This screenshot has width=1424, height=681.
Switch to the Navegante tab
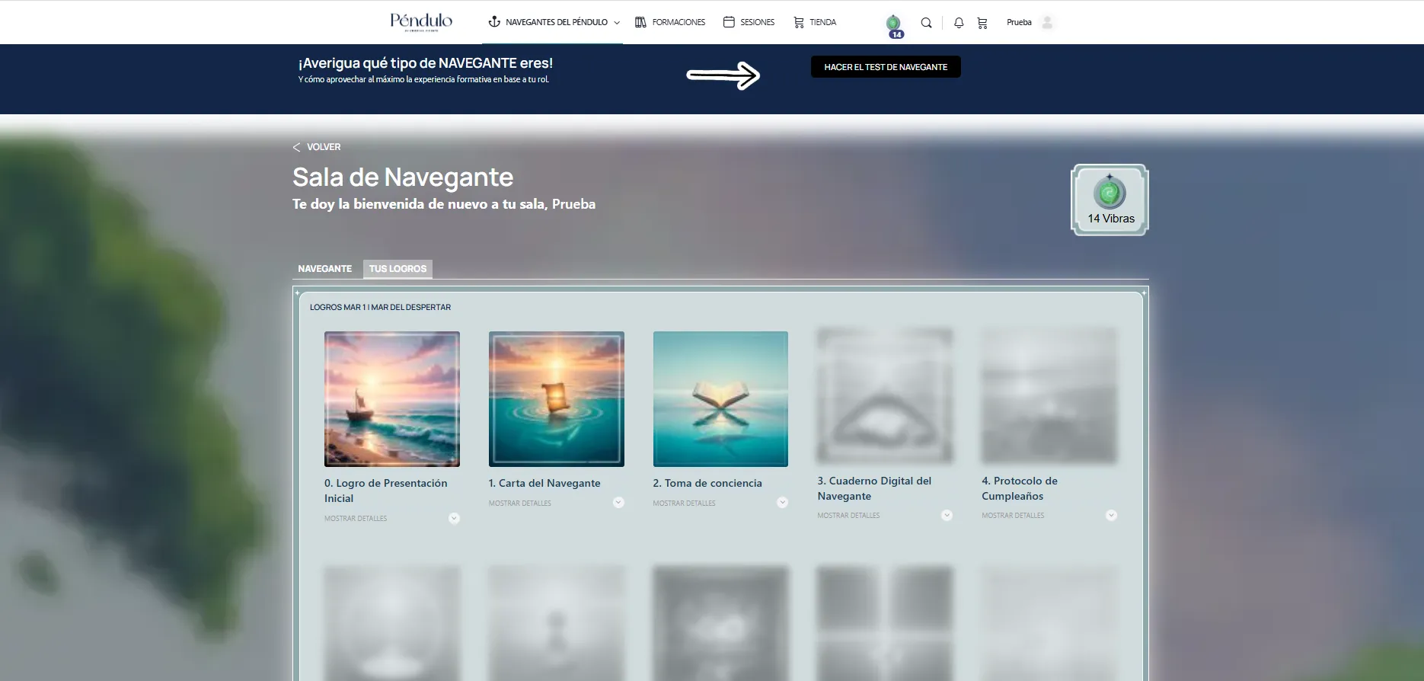tap(325, 269)
